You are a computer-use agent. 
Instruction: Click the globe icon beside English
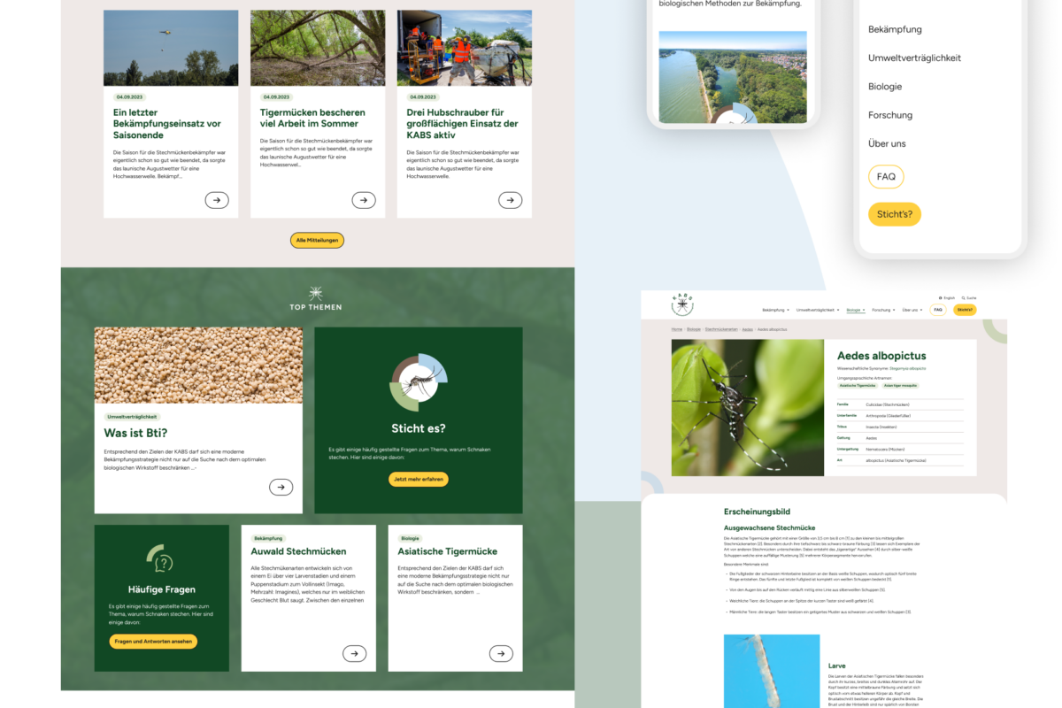[x=940, y=298]
